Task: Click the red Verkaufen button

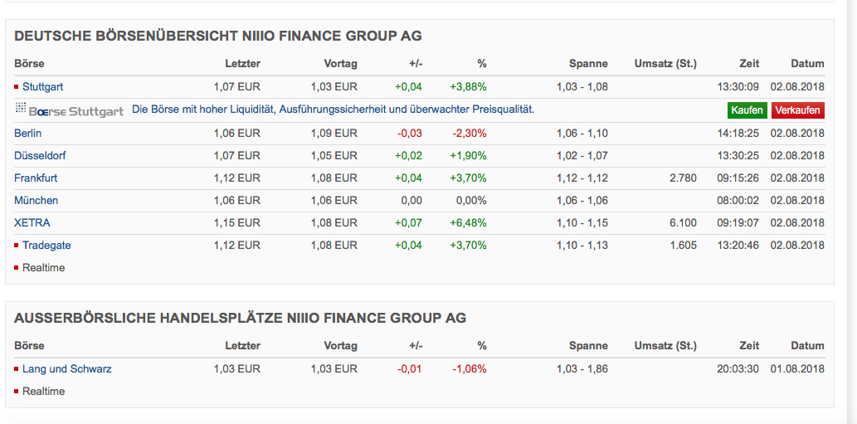Action: click(797, 110)
